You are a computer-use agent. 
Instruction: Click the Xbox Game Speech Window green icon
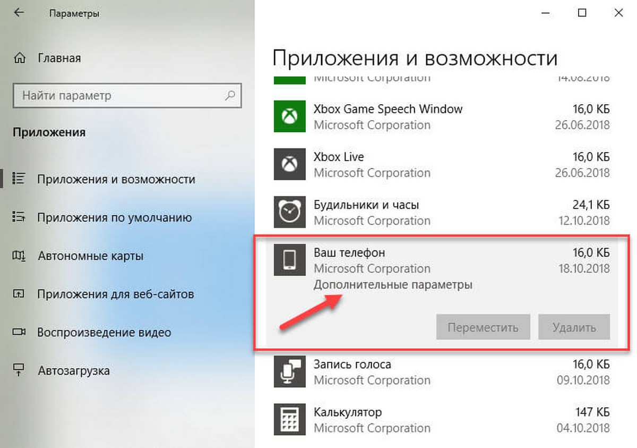[x=290, y=116]
